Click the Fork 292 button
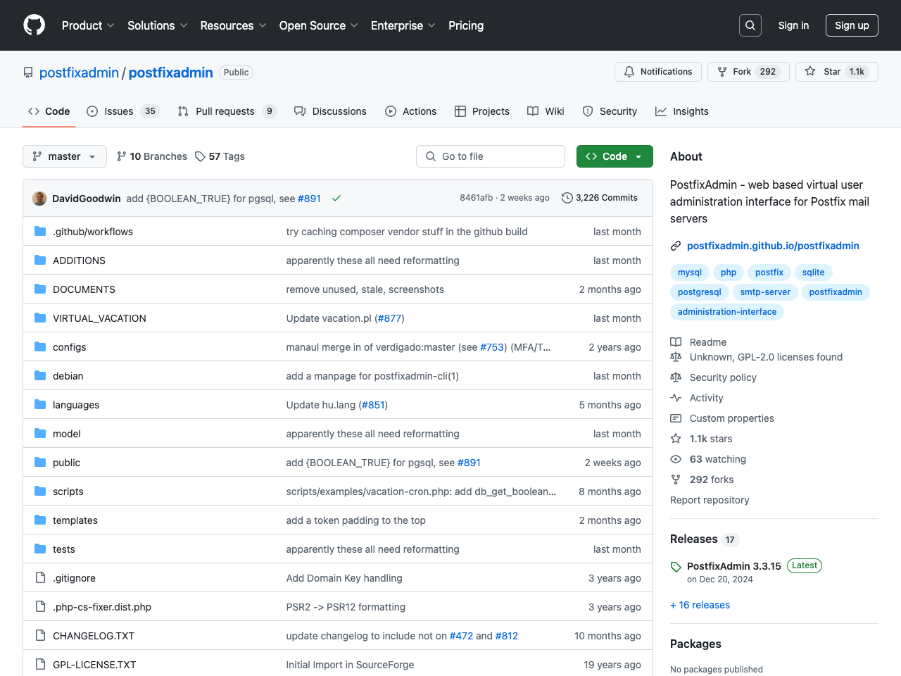The image size is (901, 676). click(748, 72)
